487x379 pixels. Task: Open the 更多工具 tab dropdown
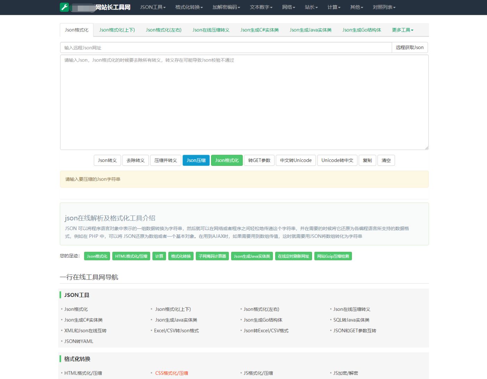402,30
